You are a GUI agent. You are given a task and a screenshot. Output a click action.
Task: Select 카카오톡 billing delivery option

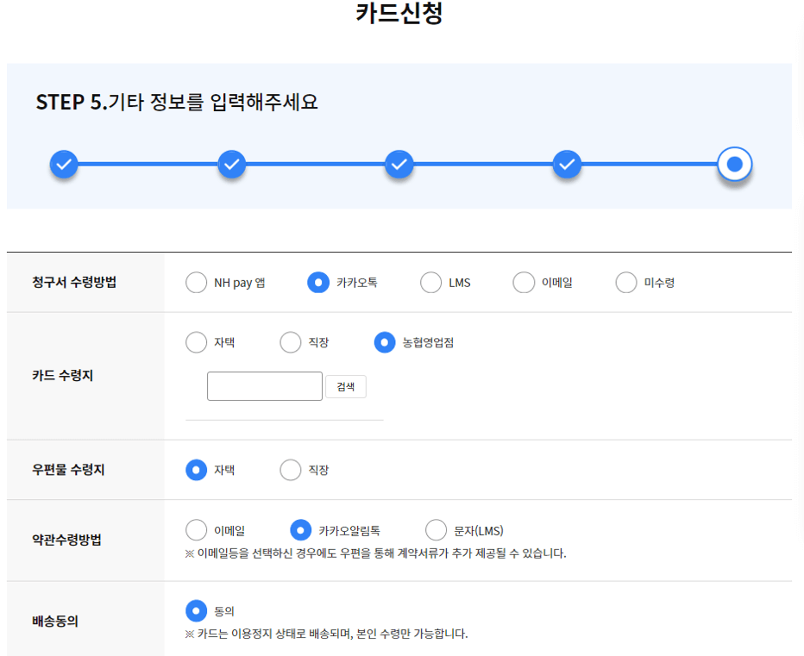(x=318, y=282)
